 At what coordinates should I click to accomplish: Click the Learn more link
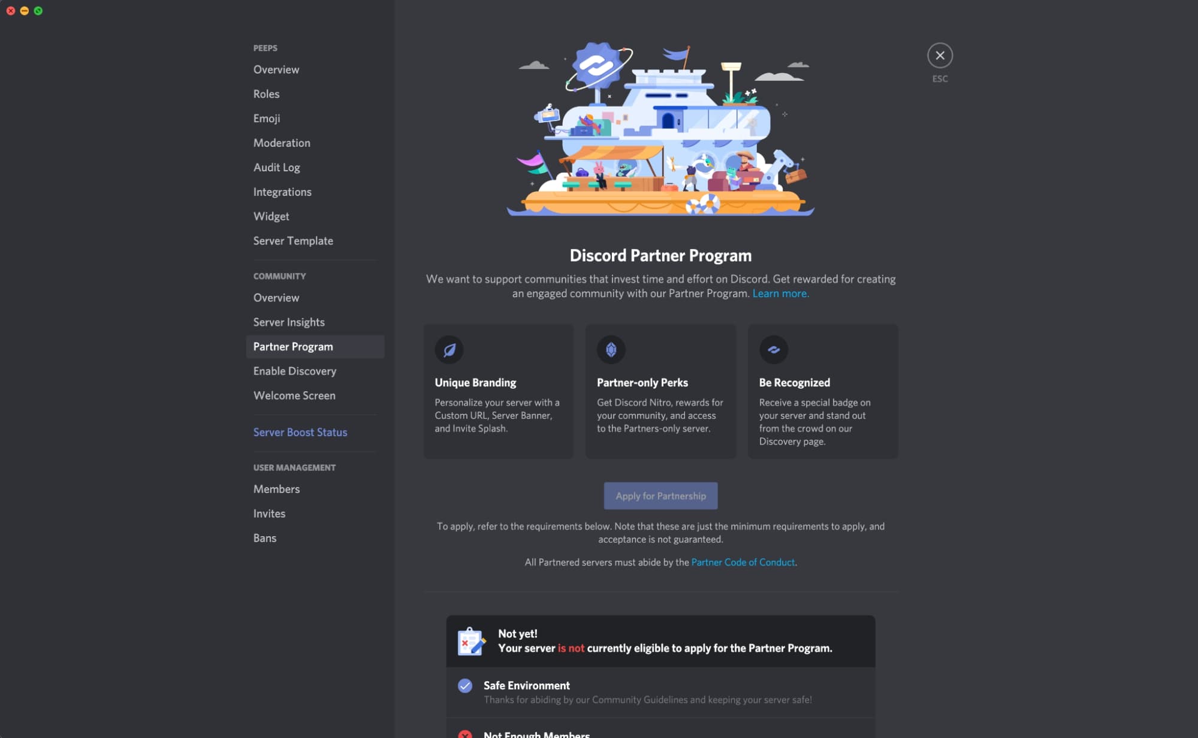coord(778,294)
